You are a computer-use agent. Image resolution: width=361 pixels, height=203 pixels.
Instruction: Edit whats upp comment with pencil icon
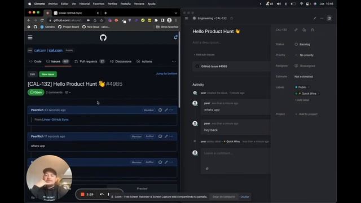166,136
